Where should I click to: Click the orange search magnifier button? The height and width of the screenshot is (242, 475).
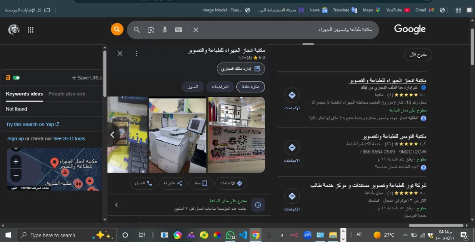117,29
